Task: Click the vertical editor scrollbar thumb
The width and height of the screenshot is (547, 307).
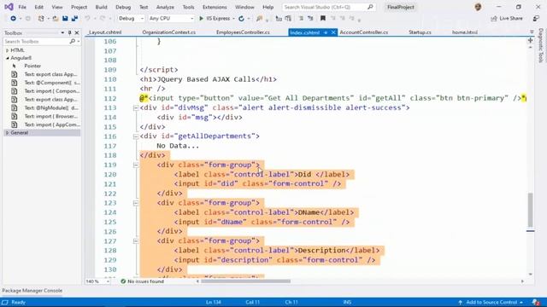Action: tap(530, 210)
